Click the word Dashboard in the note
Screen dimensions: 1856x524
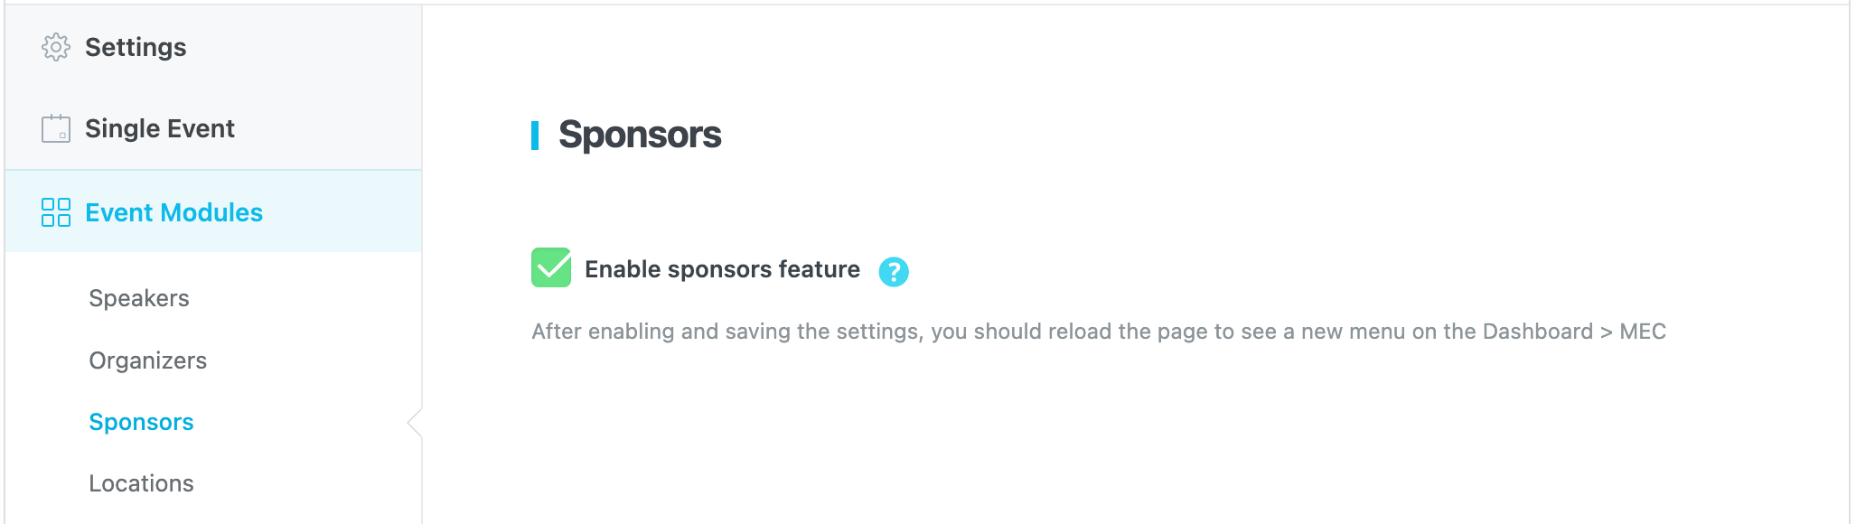1537,332
